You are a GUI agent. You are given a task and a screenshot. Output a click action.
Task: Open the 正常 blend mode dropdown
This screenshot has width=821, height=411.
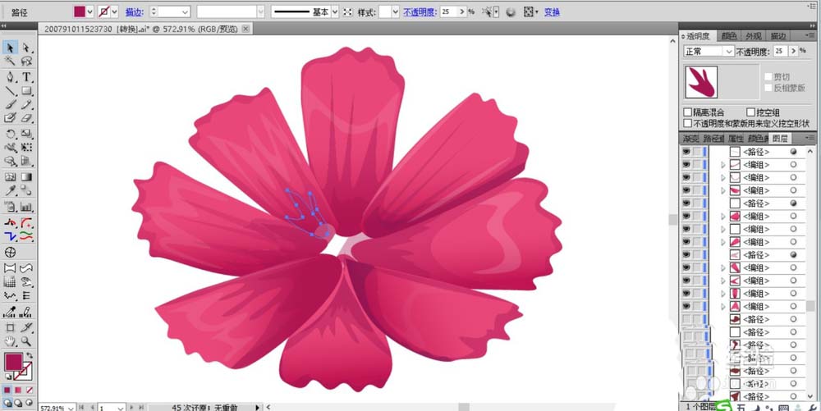(729, 51)
